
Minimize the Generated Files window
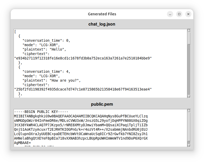click(x=170, y=14)
